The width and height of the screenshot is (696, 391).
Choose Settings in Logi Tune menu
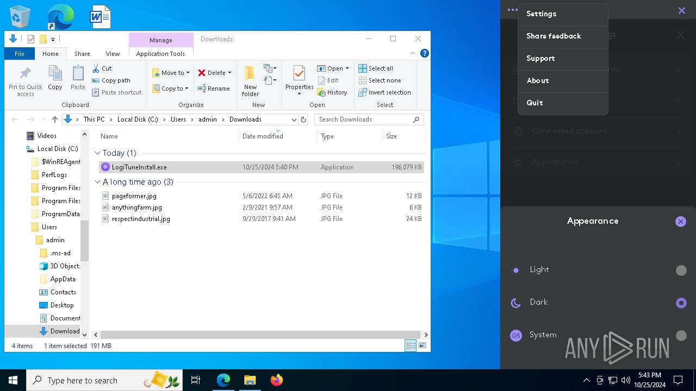point(563,14)
